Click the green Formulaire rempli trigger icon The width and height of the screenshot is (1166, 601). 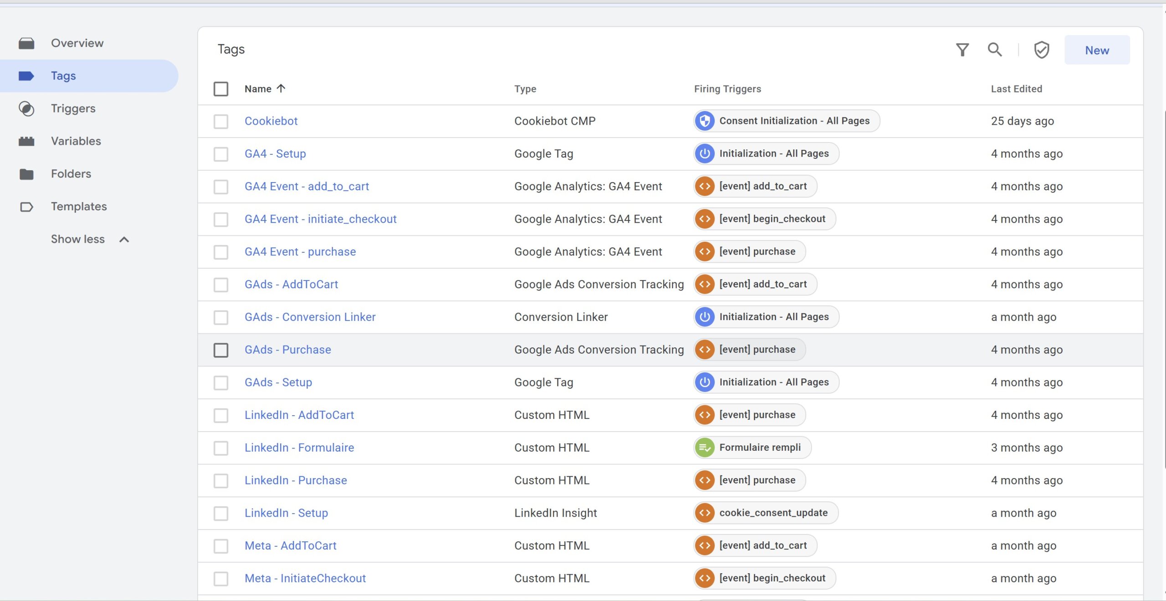click(705, 448)
